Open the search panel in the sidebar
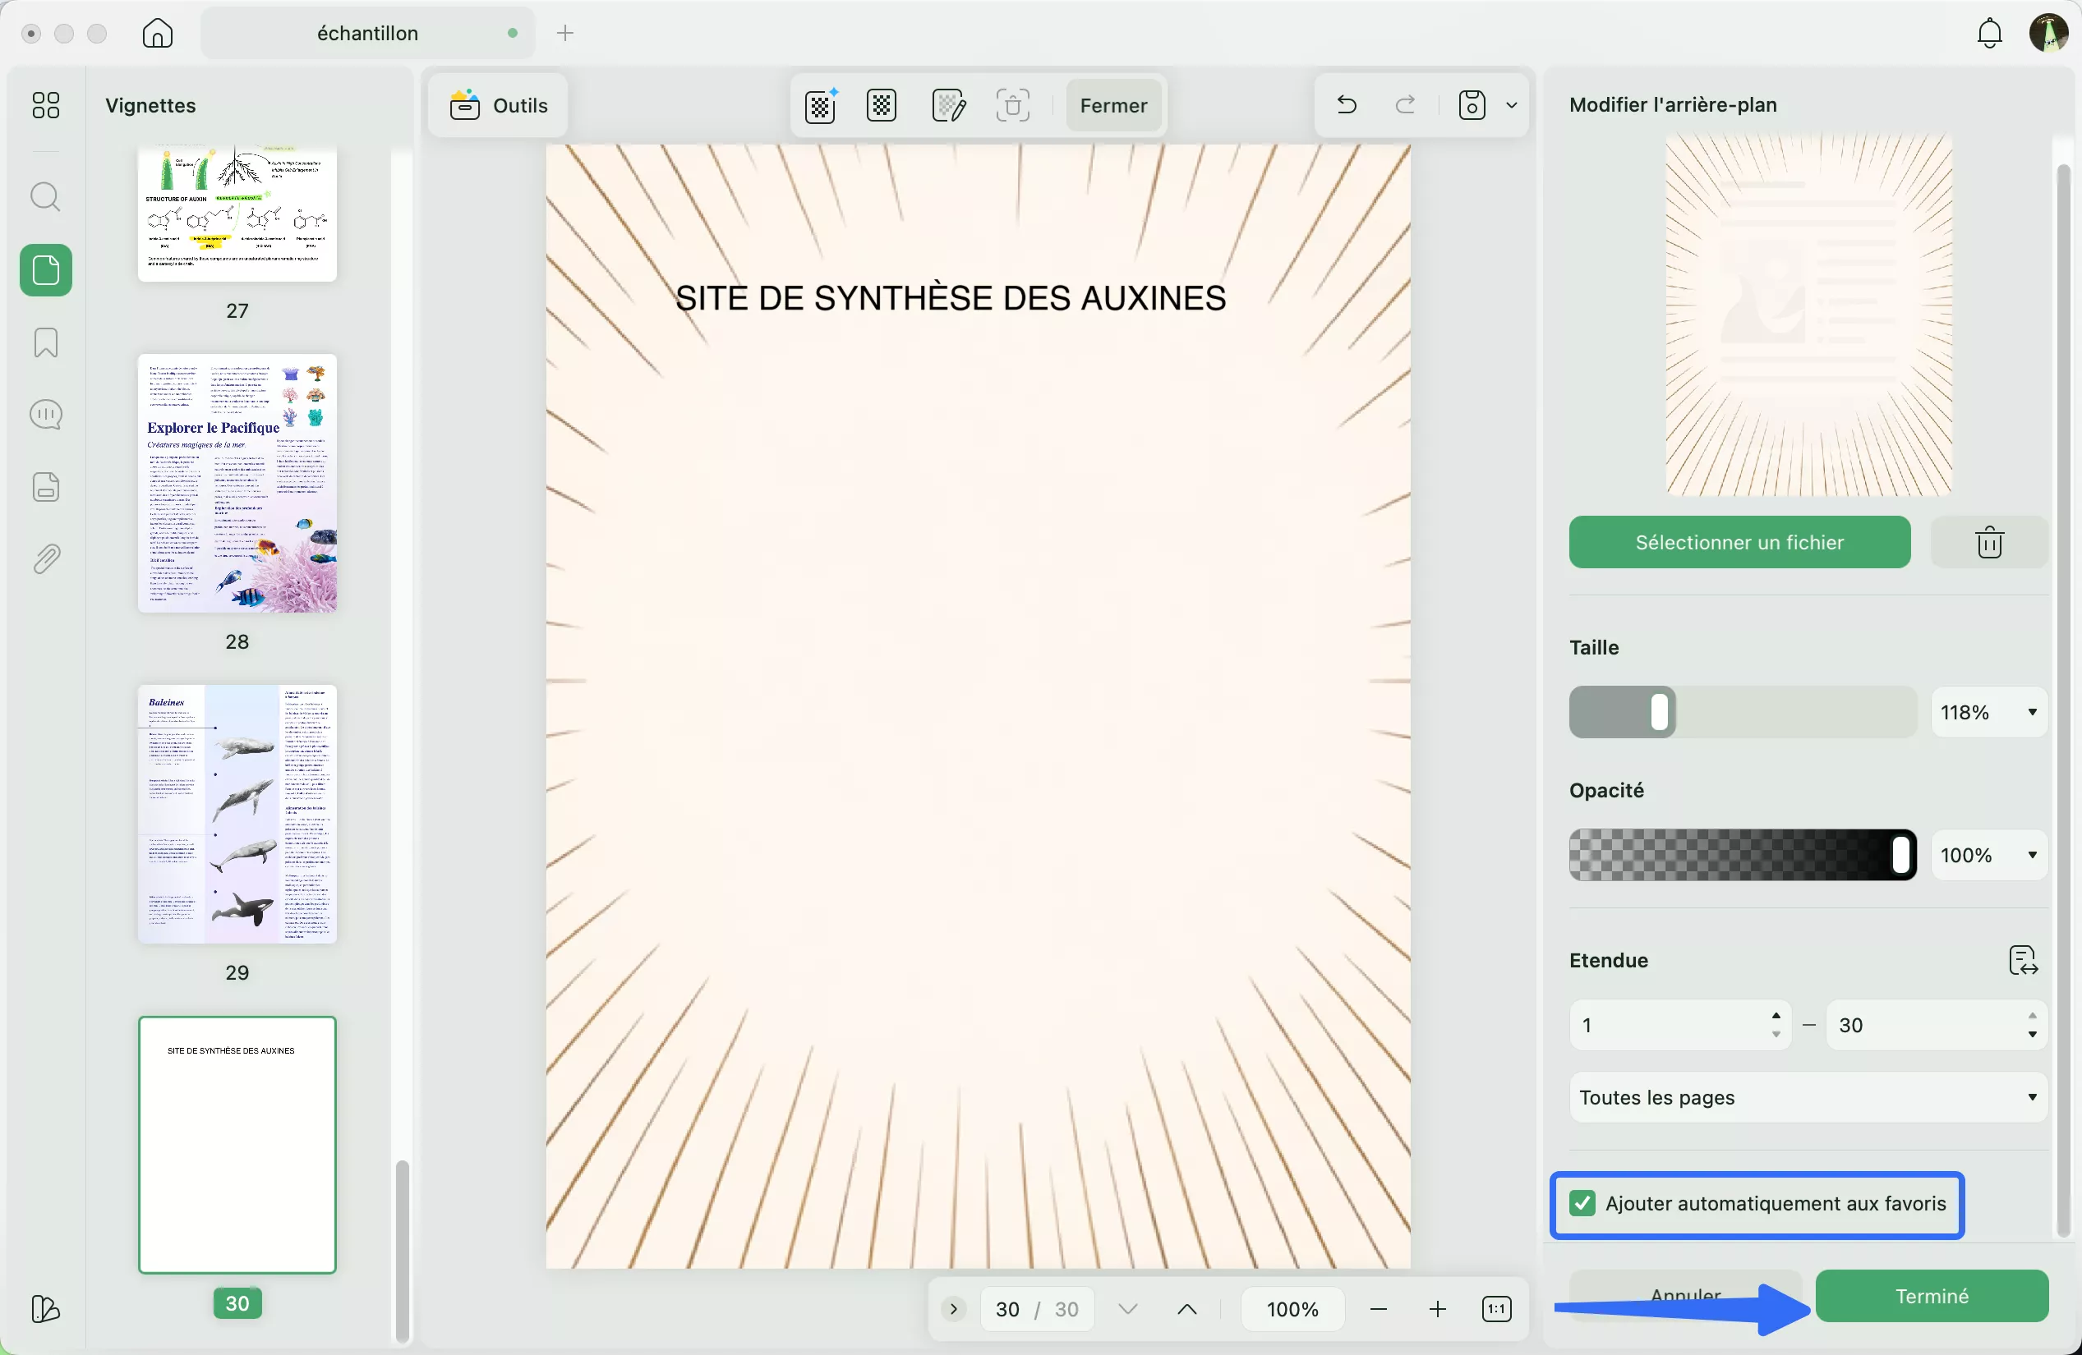 (45, 197)
